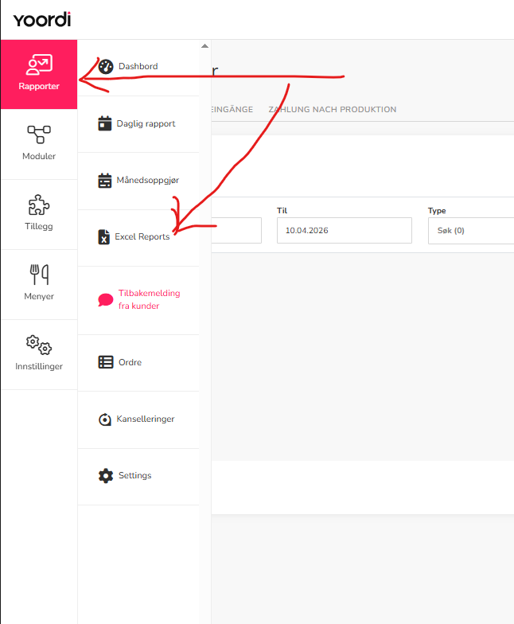Click the Innstillinger label text

pyautogui.click(x=39, y=366)
